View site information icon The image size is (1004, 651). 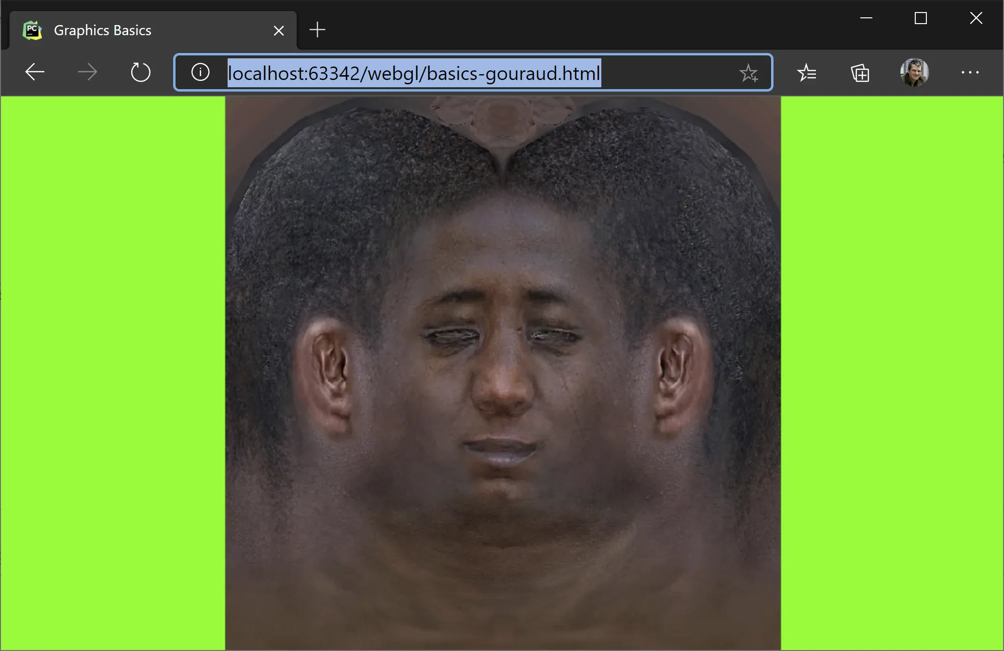pyautogui.click(x=200, y=72)
